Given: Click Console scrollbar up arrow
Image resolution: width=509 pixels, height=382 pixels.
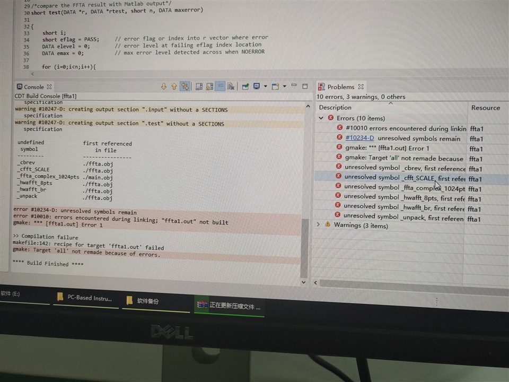Looking at the screenshot, I should (308, 106).
